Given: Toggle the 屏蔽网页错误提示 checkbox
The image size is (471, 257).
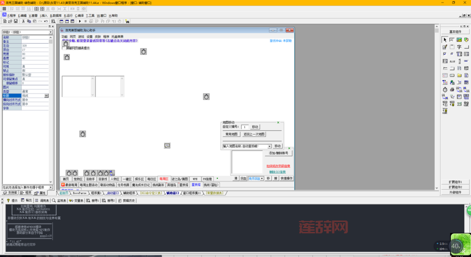Looking at the screenshot, I should pyautogui.click(x=63, y=48).
